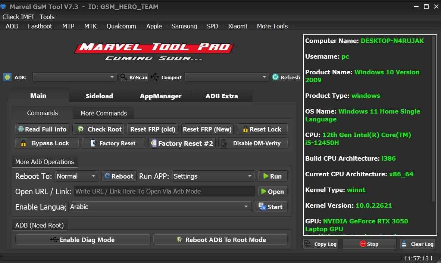The width and height of the screenshot is (441, 263).
Task: Open the Check IMEI menu
Action: 18,17
